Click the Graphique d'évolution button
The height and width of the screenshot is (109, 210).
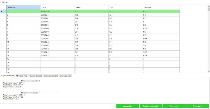point(151,106)
